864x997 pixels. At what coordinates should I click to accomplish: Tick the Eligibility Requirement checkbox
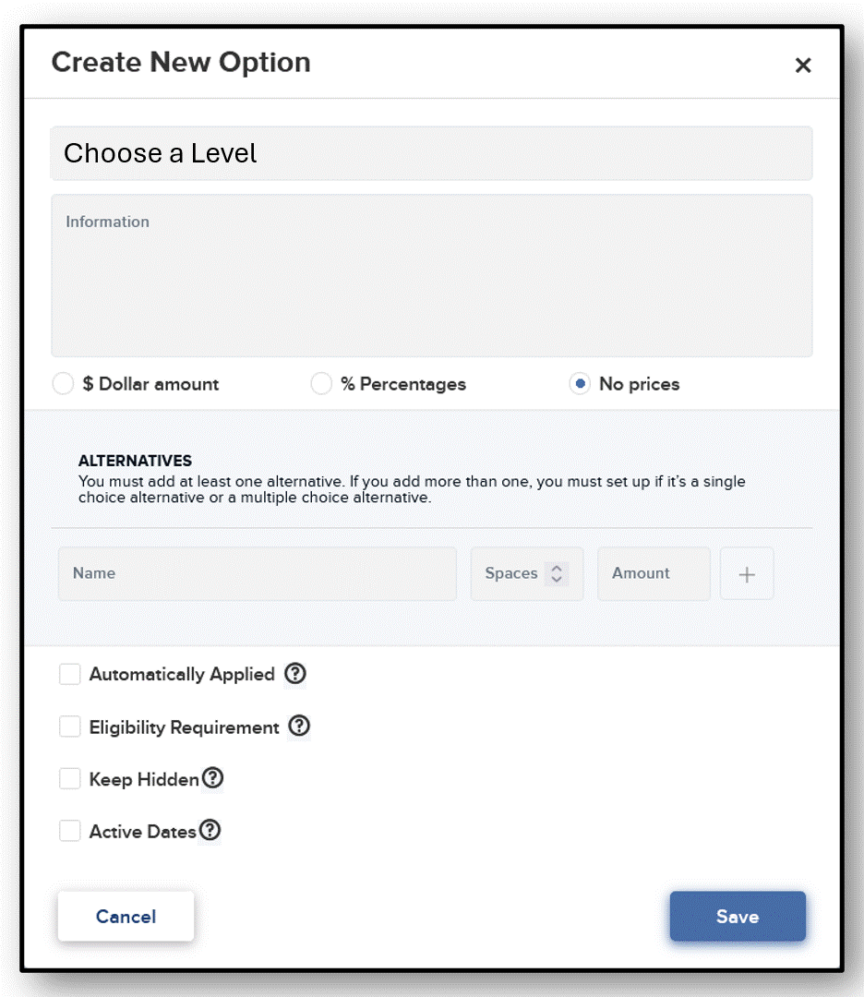click(70, 727)
